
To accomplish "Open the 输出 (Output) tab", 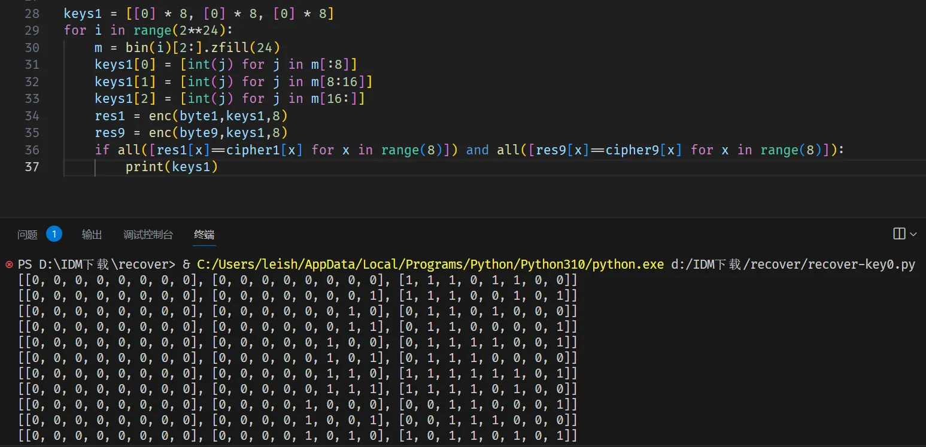I will point(92,235).
